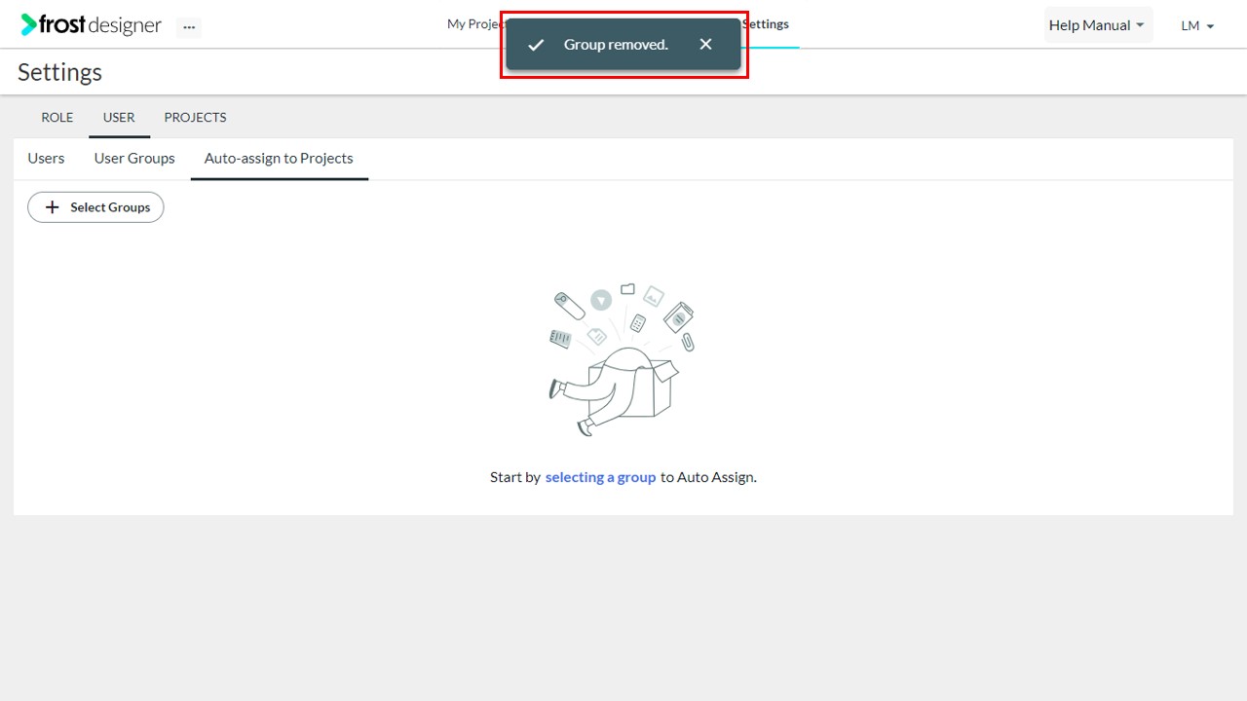This screenshot has height=701, width=1247.
Task: Click the Select Groups button
Action: pyautogui.click(x=95, y=207)
